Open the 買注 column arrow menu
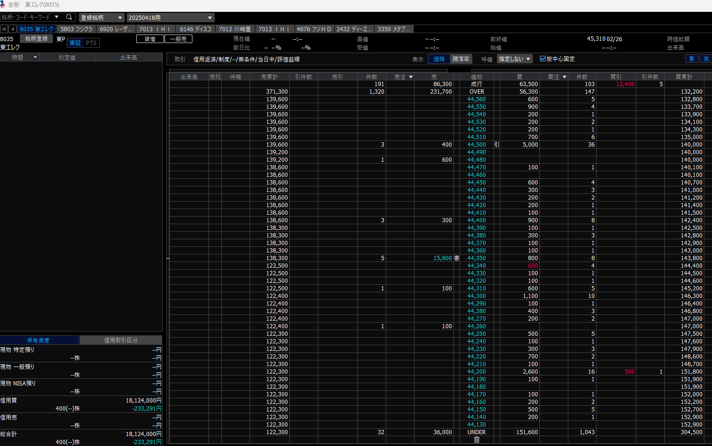The width and height of the screenshot is (712, 446). [x=564, y=77]
